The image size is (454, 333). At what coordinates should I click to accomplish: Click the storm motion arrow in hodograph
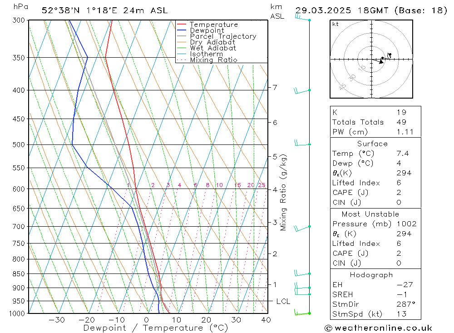[x=378, y=60]
